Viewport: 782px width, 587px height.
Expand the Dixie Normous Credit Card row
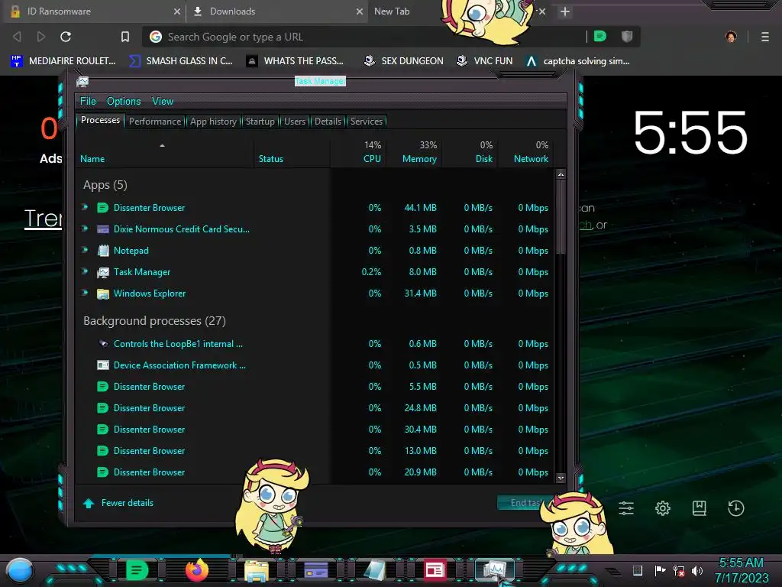tap(85, 229)
